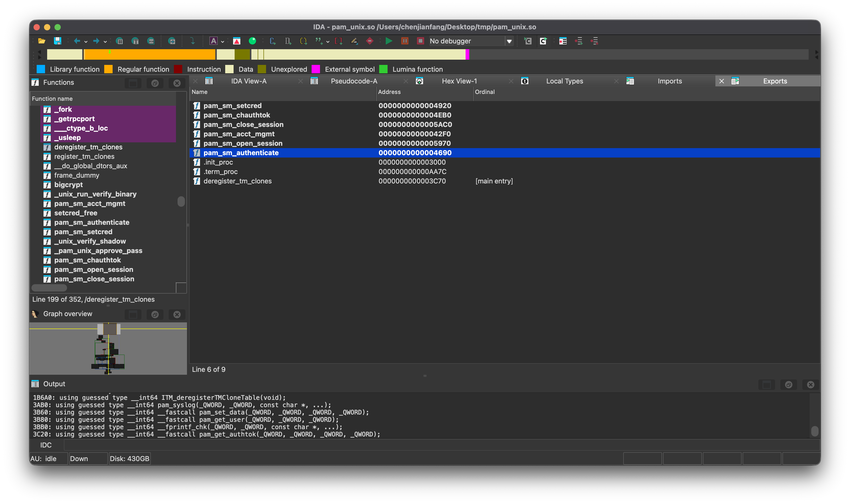This screenshot has height=504, width=850.
Task: Click the pencil edit toolbar icon
Action: 354,41
